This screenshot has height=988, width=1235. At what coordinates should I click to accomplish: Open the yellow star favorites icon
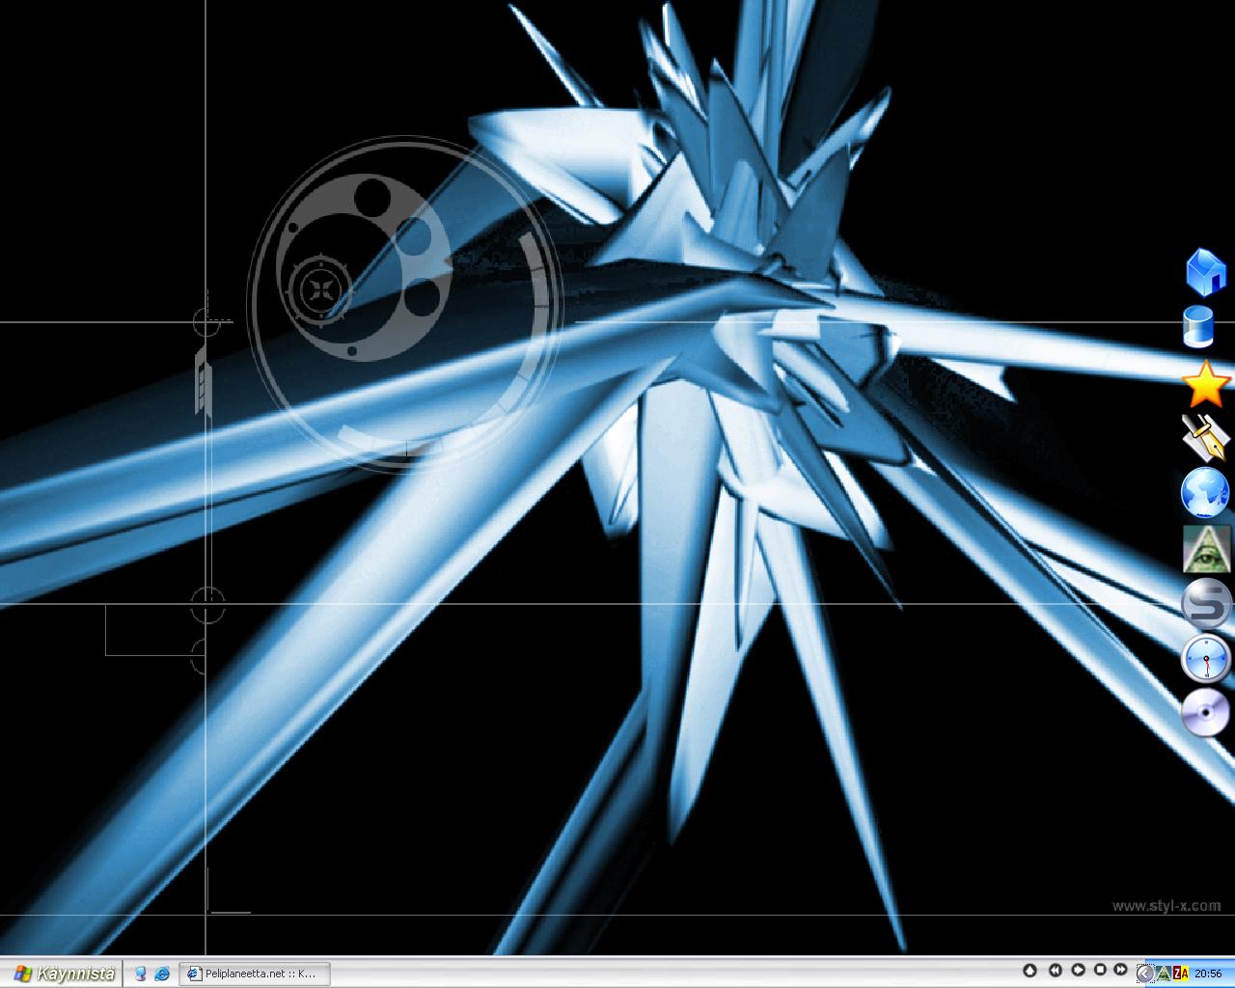coord(1205,385)
